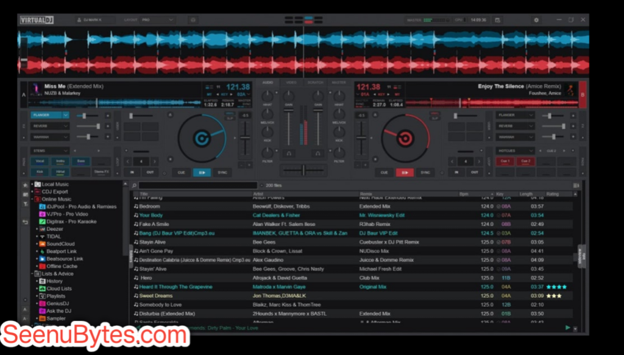Image resolution: width=624 pixels, height=355 pixels.
Task: Click deck A cover art thumbnail
Action: 36,90
